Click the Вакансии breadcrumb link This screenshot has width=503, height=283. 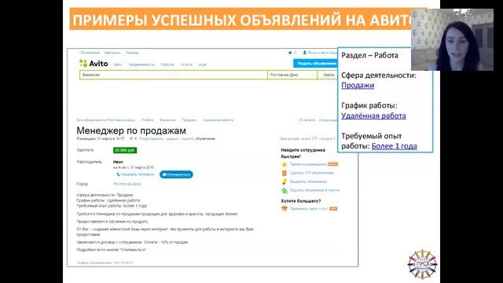point(167,120)
